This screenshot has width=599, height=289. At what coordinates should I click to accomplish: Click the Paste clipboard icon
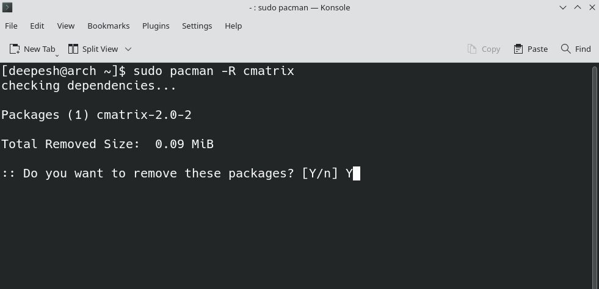pos(518,49)
